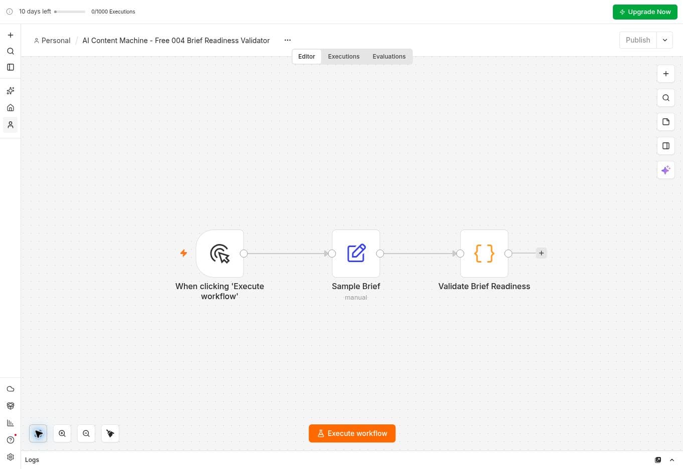
Task: Click the Upgrade Now button
Action: (645, 12)
